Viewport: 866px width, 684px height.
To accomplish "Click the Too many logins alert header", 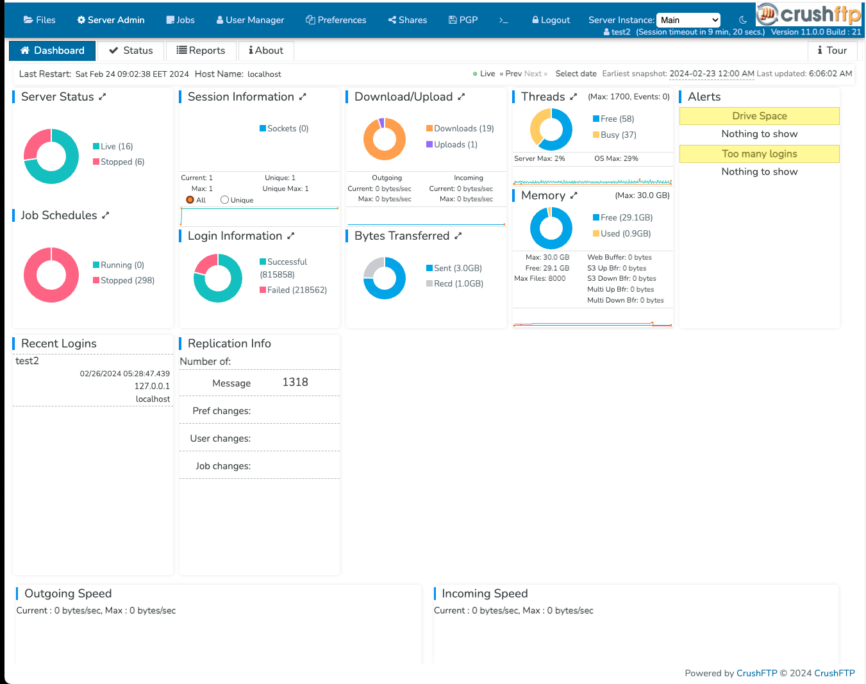I will [760, 154].
